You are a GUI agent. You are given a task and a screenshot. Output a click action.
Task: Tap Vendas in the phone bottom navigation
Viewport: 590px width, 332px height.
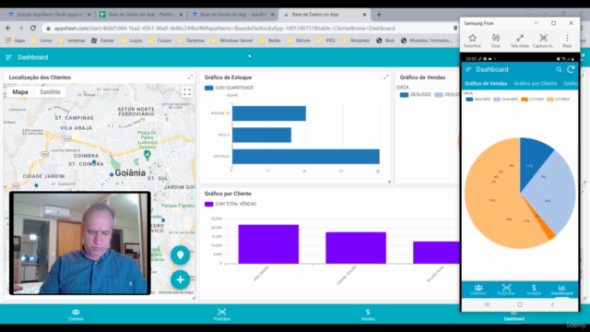tap(534, 290)
